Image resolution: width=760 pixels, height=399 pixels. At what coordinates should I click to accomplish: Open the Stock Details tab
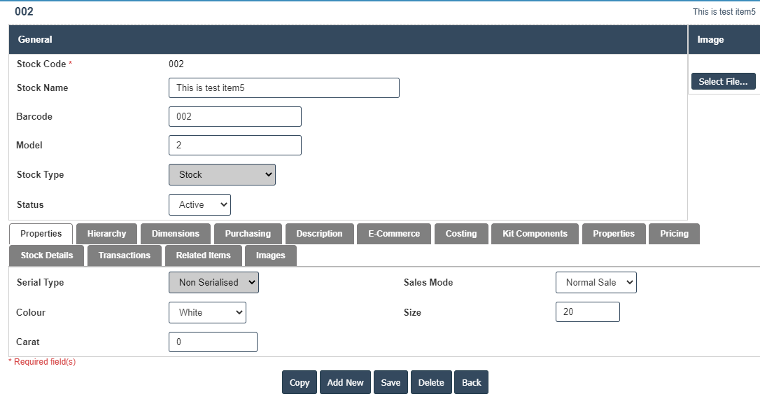pos(47,255)
